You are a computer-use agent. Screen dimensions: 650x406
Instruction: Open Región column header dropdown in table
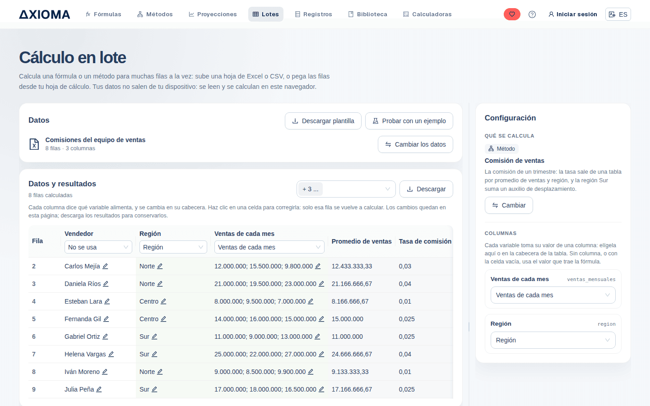tap(173, 247)
